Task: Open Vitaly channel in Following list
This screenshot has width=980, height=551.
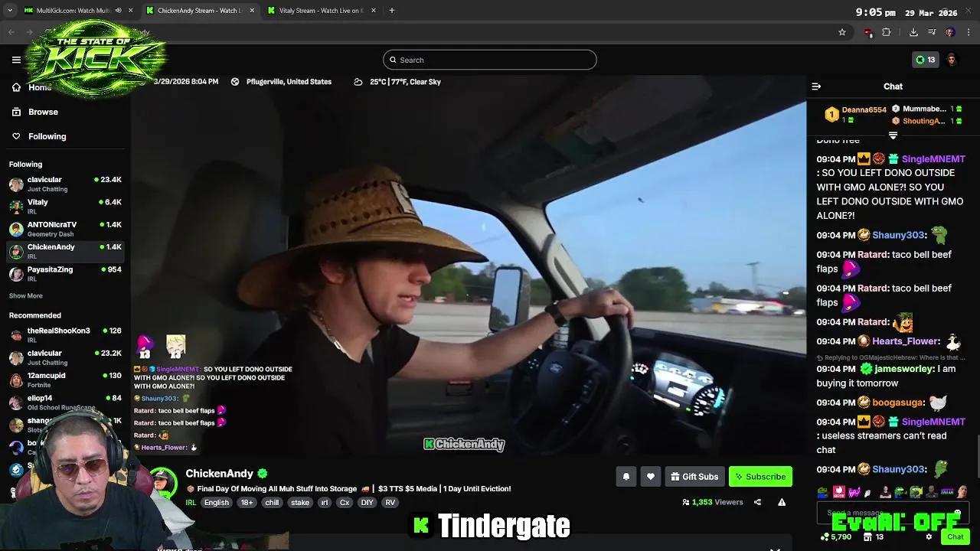Action: coord(65,206)
